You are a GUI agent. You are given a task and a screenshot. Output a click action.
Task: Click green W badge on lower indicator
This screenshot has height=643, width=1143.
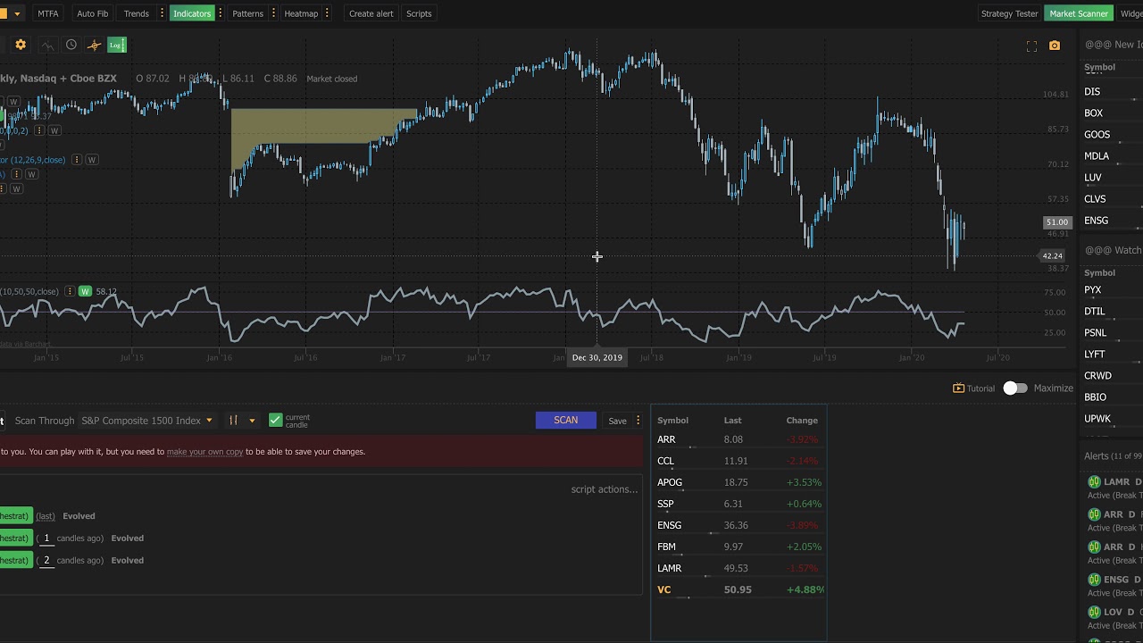(x=85, y=291)
